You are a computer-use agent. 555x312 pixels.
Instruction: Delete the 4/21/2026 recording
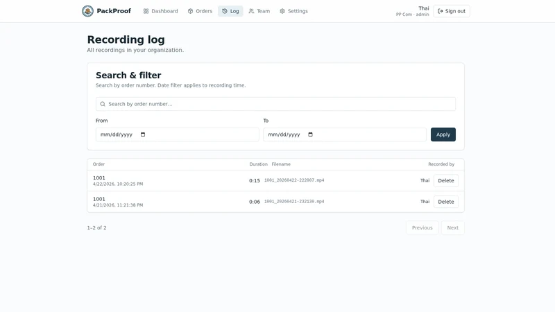[x=446, y=202]
